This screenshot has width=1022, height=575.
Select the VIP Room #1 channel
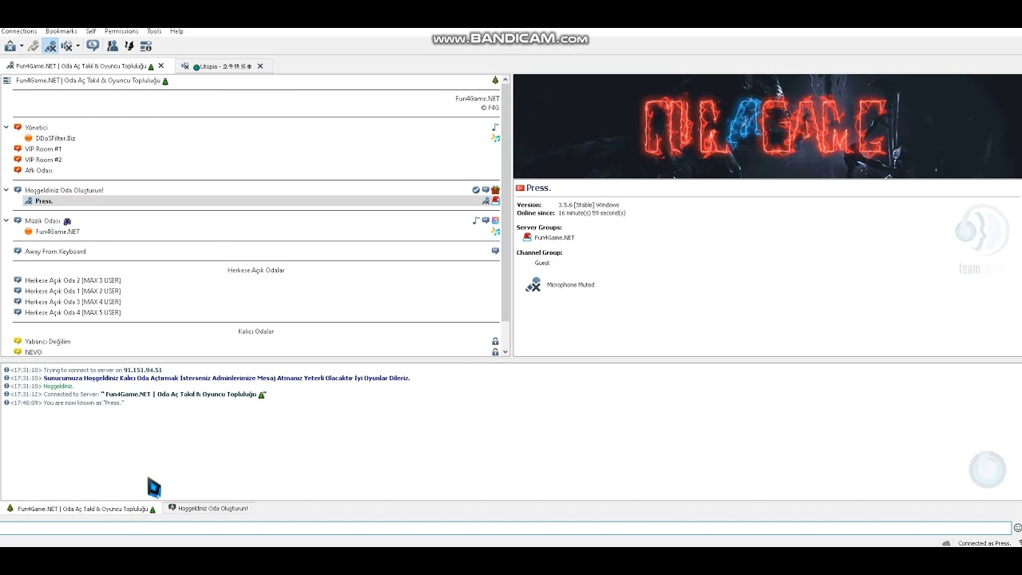(x=43, y=149)
